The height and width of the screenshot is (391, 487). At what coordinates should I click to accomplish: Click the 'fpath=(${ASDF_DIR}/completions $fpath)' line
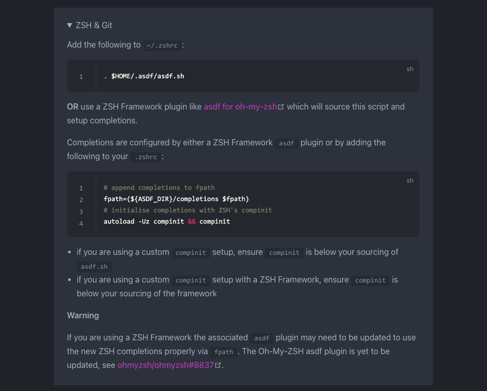[176, 199]
